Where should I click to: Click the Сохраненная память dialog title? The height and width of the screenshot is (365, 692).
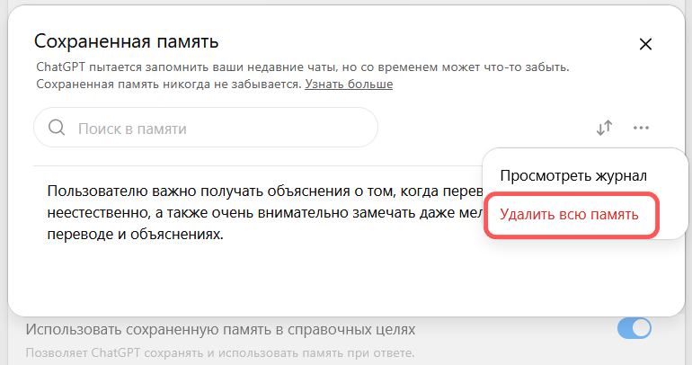click(126, 41)
